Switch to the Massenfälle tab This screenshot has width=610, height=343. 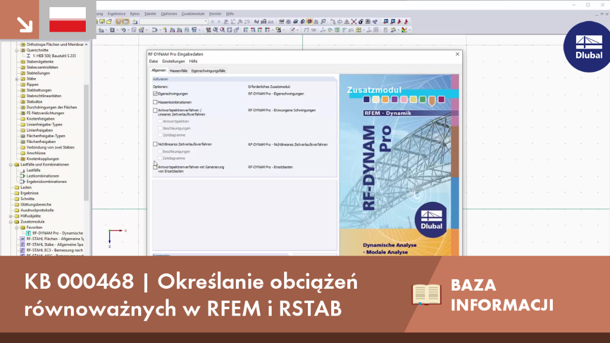(x=179, y=71)
